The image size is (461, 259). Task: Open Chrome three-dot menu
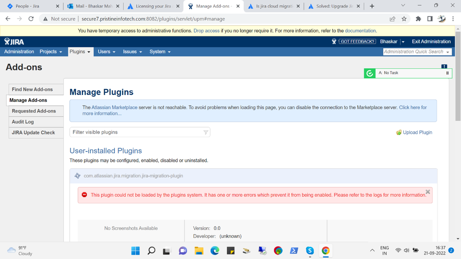pyautogui.click(x=453, y=19)
